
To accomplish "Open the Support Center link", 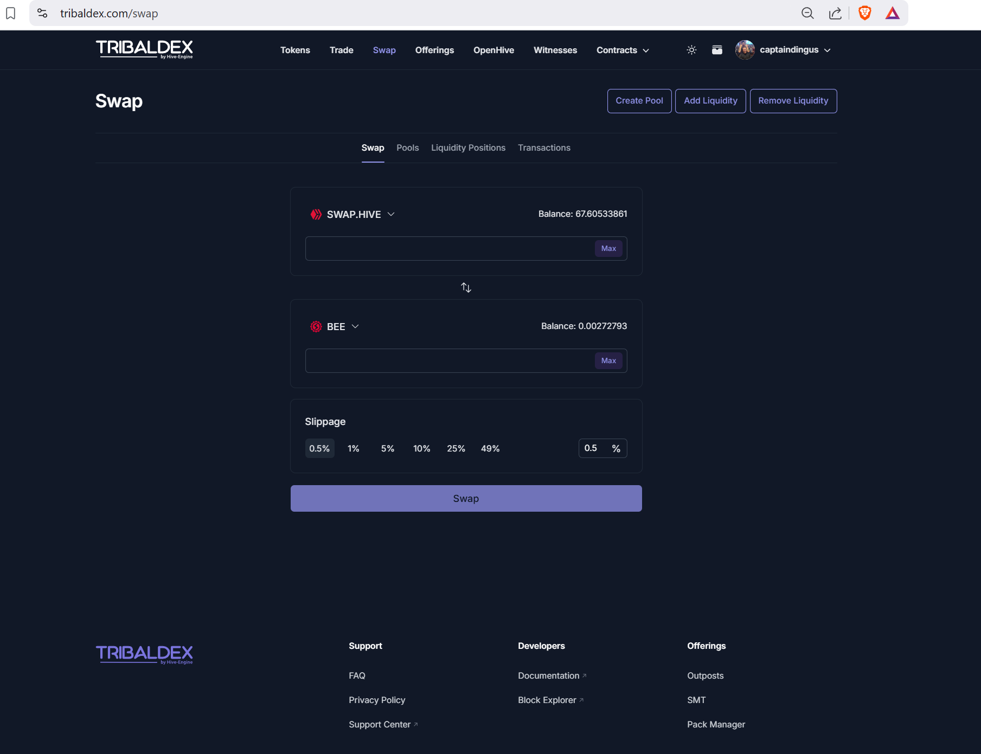I will [383, 725].
